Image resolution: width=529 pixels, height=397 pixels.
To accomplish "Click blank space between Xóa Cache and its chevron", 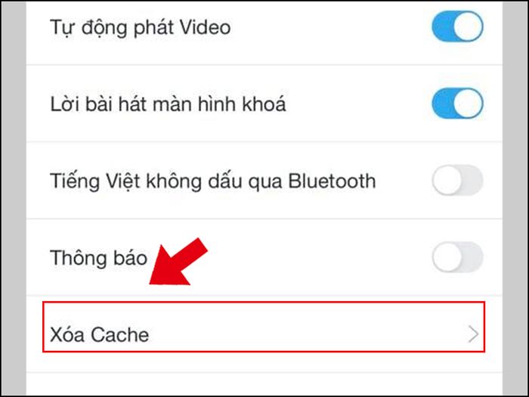I will tap(308, 335).
